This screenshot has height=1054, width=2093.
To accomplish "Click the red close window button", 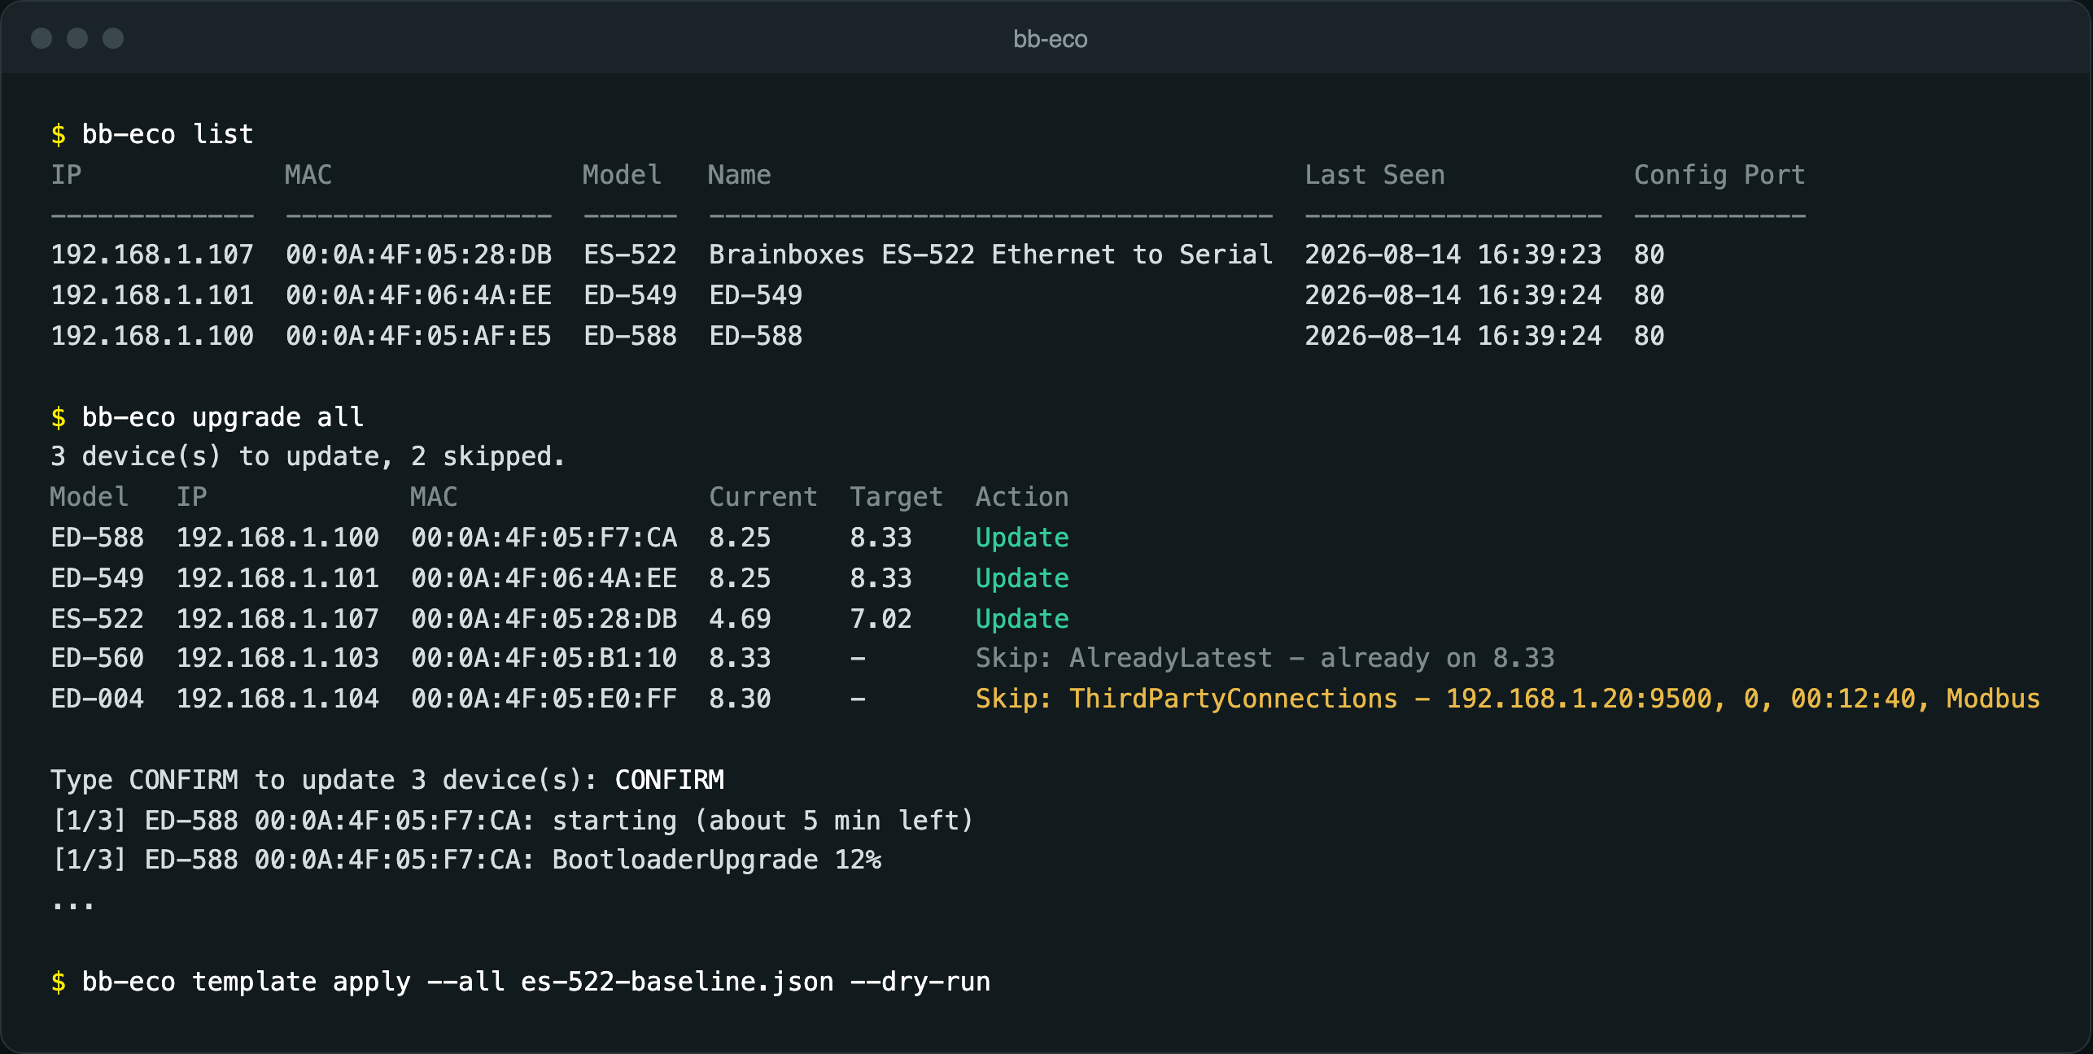I will [x=42, y=38].
